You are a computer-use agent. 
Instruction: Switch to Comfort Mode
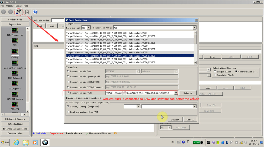(x=15, y=20)
